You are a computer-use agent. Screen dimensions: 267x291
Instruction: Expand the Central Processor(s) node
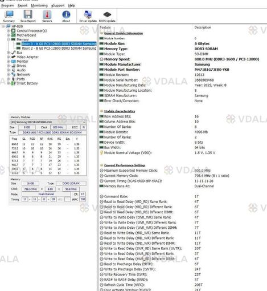(x=8, y=31)
